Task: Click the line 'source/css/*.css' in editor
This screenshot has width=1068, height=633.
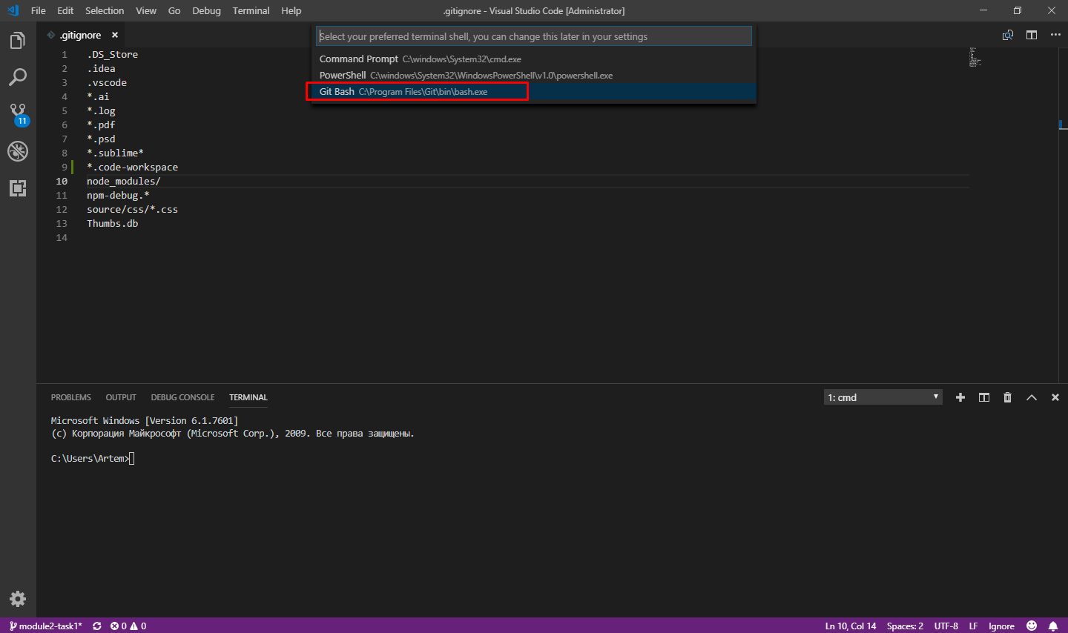Action: [x=132, y=209]
